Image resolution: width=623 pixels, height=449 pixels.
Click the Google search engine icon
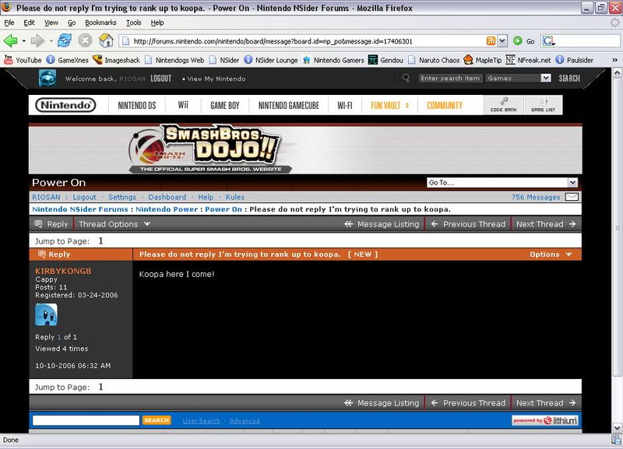(549, 41)
